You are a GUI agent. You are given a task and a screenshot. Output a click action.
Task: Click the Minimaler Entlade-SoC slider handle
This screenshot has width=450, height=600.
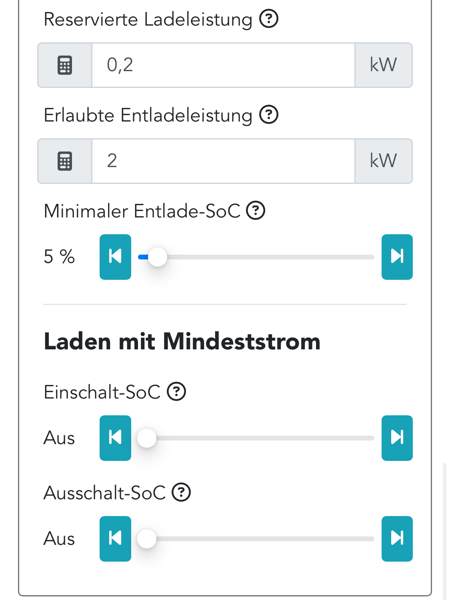tap(158, 257)
